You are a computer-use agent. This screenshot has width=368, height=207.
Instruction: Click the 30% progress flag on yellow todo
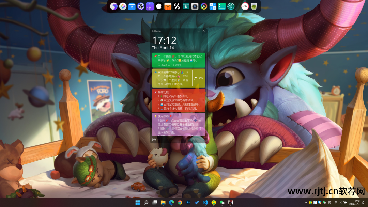(x=199, y=78)
